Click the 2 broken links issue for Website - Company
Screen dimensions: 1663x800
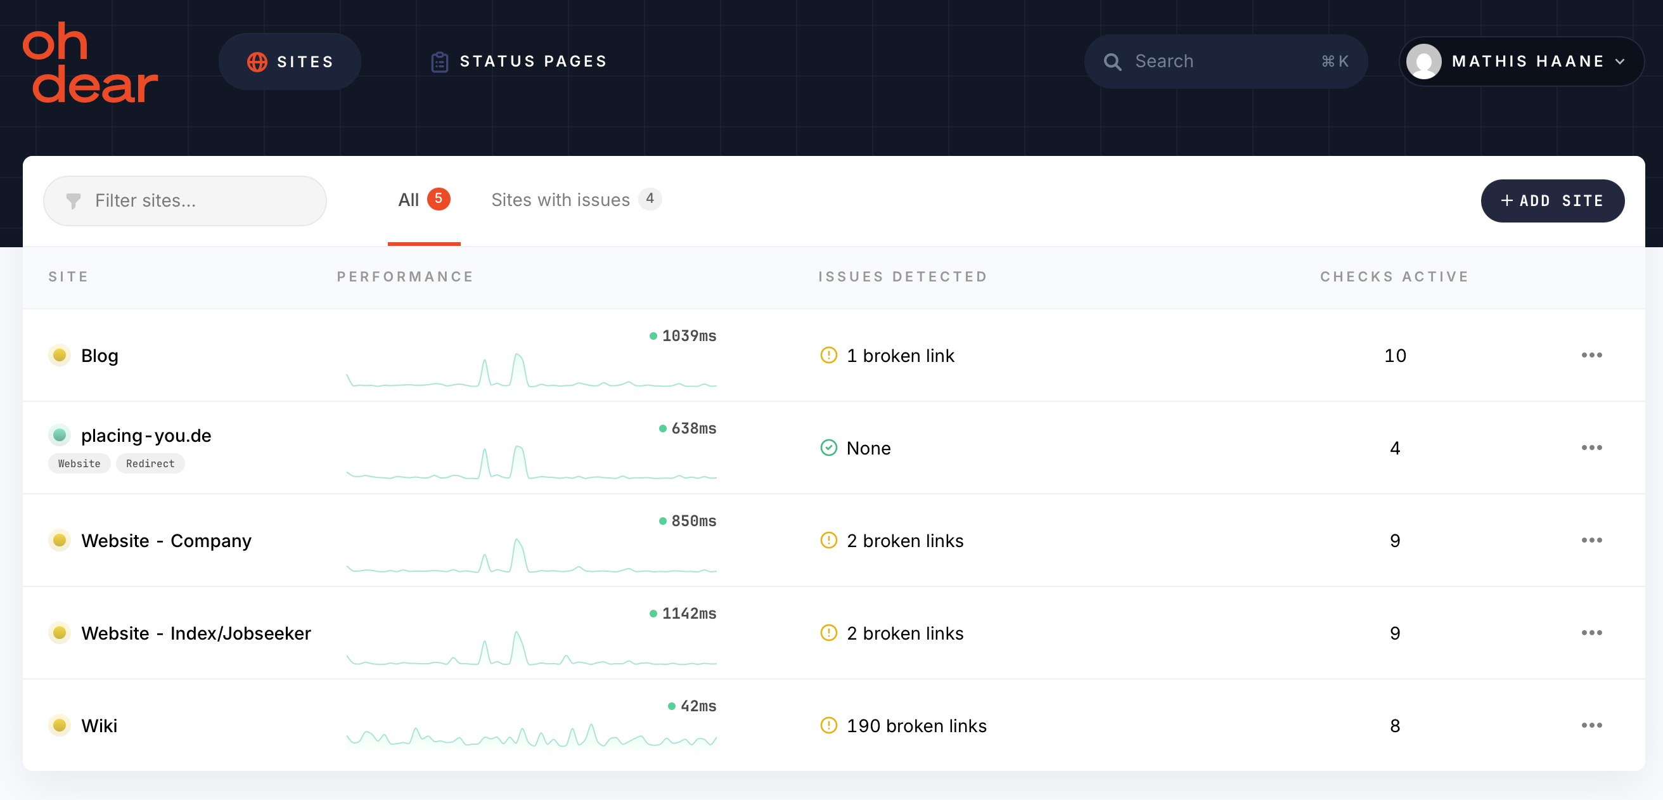(x=904, y=541)
